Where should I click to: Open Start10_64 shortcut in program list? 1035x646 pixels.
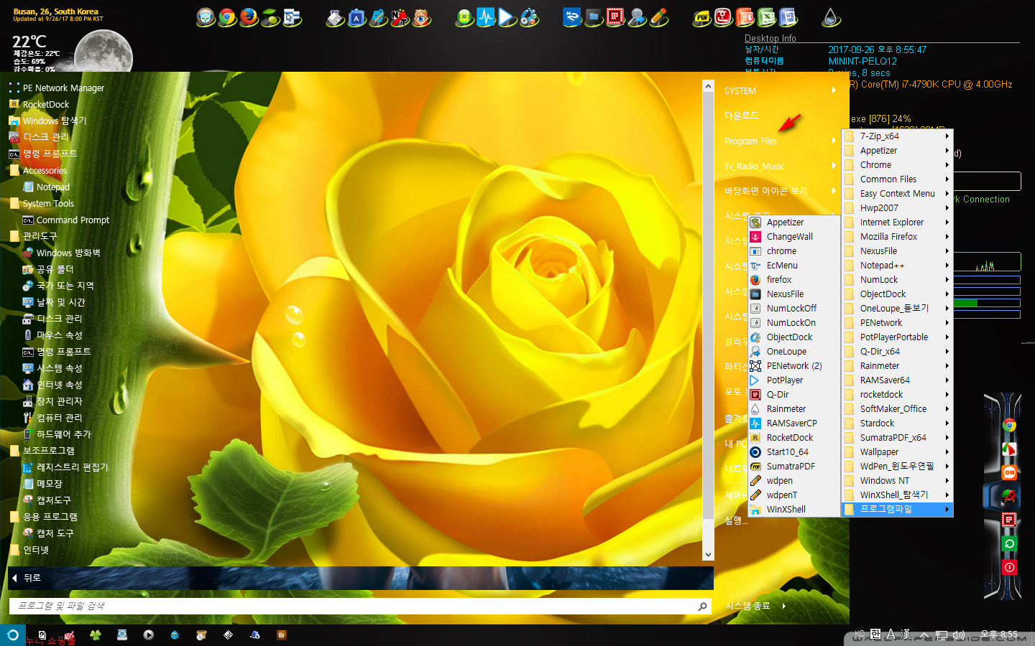coord(787,452)
